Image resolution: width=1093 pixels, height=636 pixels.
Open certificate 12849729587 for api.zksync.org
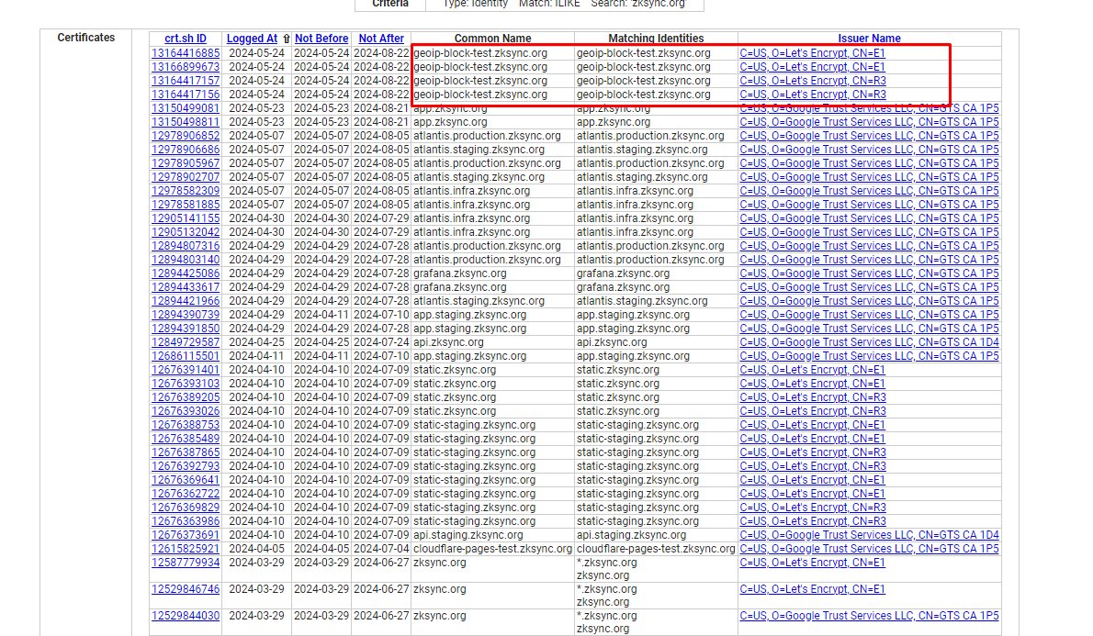point(186,342)
